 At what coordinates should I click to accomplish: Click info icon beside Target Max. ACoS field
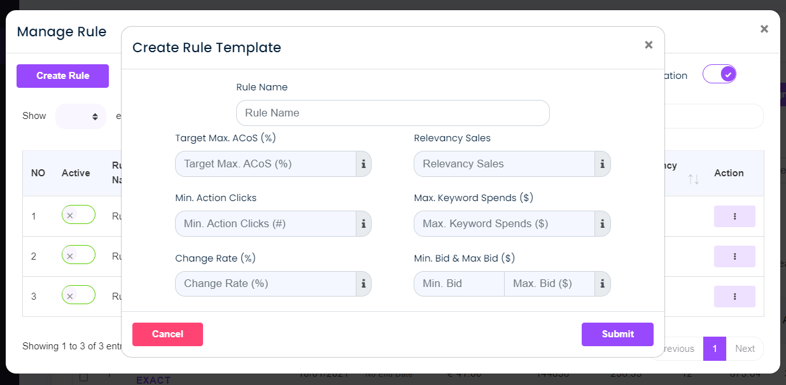click(x=363, y=164)
